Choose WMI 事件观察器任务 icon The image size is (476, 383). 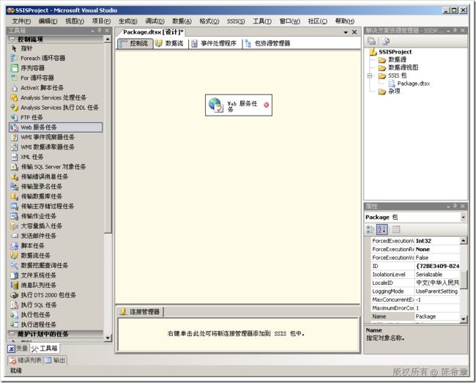click(14, 137)
